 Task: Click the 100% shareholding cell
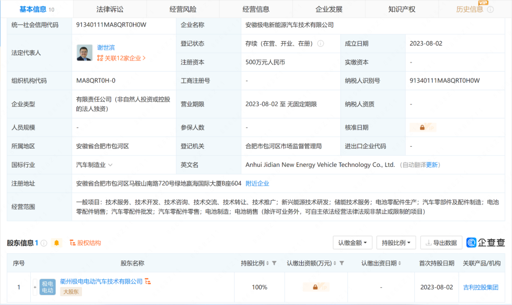pos(260,287)
